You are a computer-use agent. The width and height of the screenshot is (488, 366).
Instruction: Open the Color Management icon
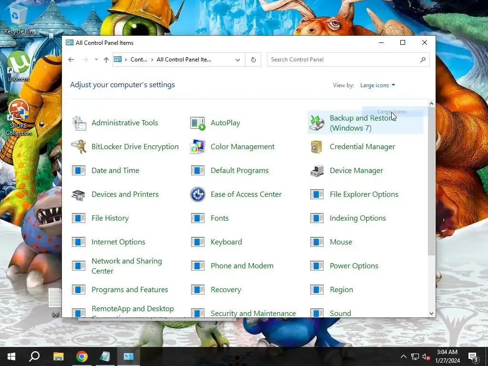(198, 147)
